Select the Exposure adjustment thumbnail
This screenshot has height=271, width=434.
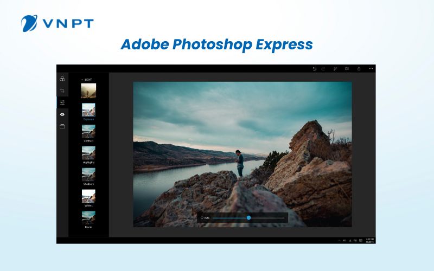88,110
